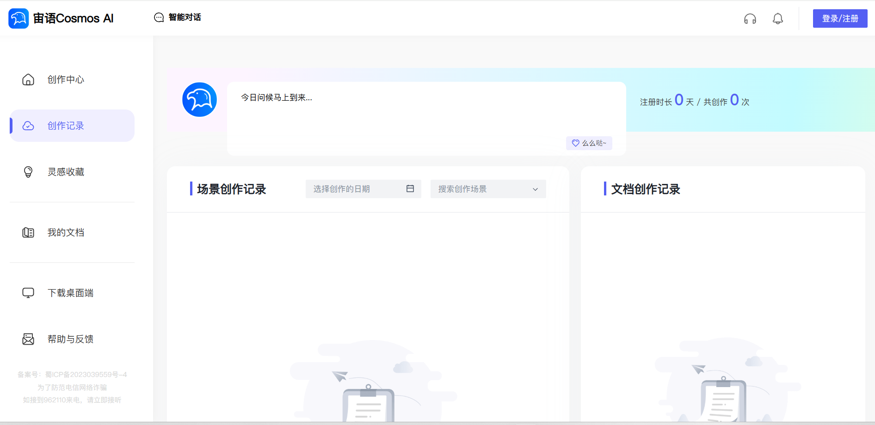
Task: Click the cloud icon beside 创作记录
Action: 28,126
